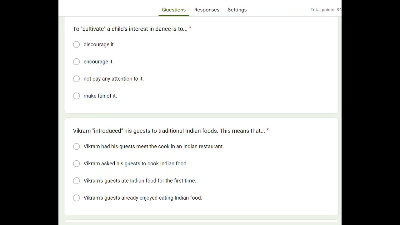The width and height of the screenshot is (400, 225).
Task: Select 'not pay any attention to it.' option
Action: (77, 79)
